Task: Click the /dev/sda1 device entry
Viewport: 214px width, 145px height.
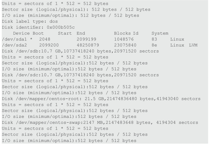Action: point(14,39)
